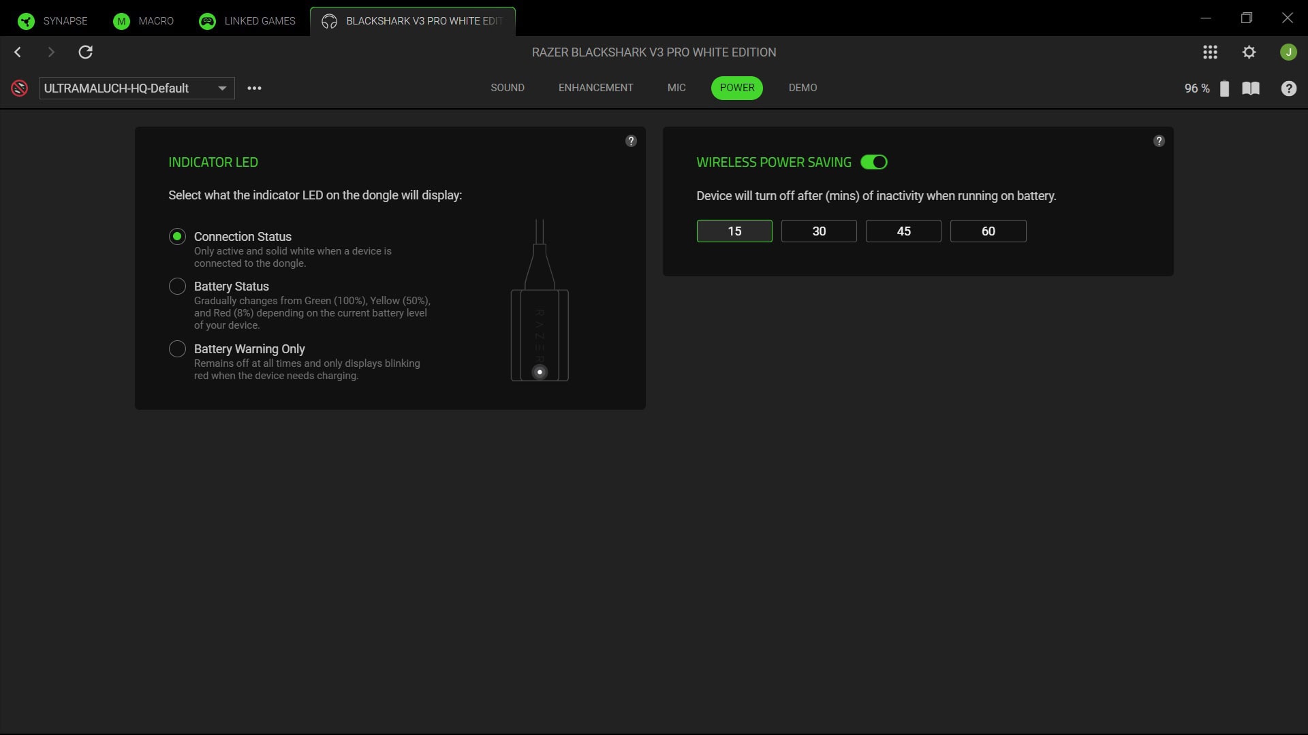Image resolution: width=1308 pixels, height=735 pixels.
Task: Open the profile options ellipsis menu
Action: tap(254, 88)
